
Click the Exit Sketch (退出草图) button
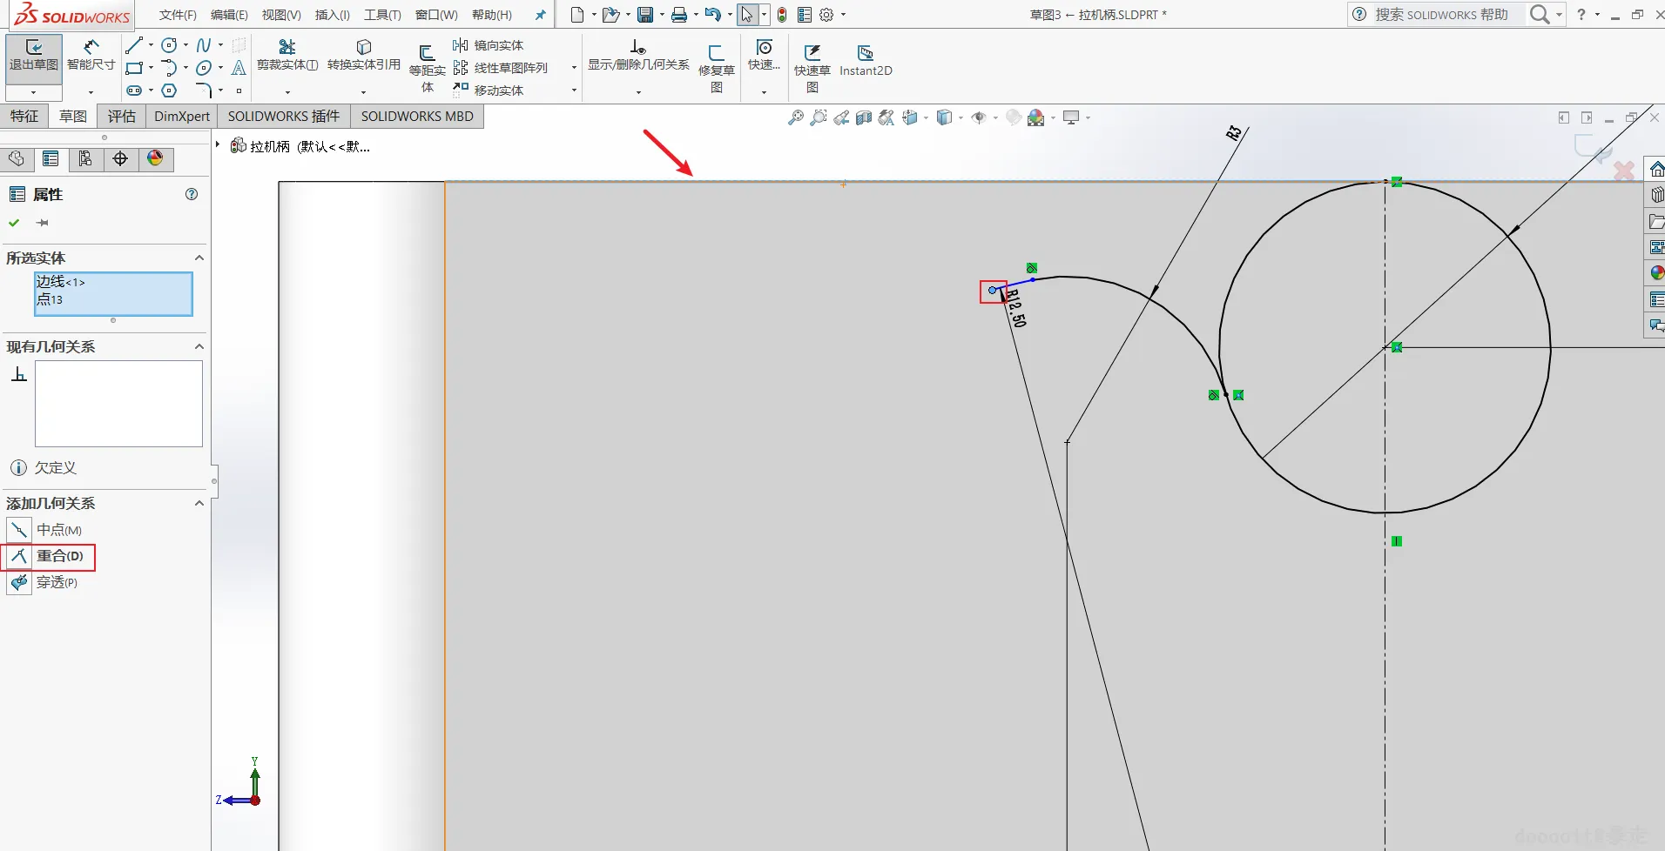click(34, 56)
